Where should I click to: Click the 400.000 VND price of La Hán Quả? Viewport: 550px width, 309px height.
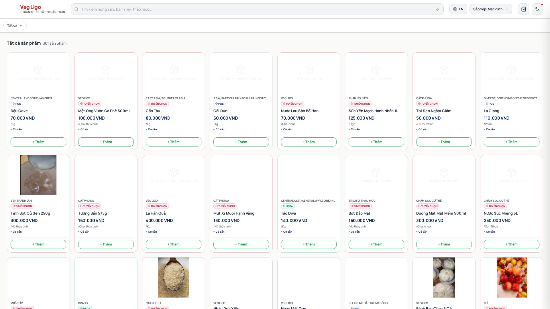click(x=159, y=221)
